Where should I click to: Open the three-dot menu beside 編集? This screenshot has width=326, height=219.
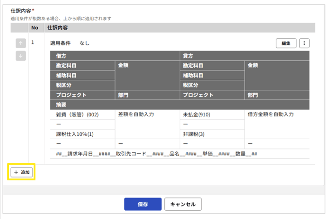coord(304,43)
